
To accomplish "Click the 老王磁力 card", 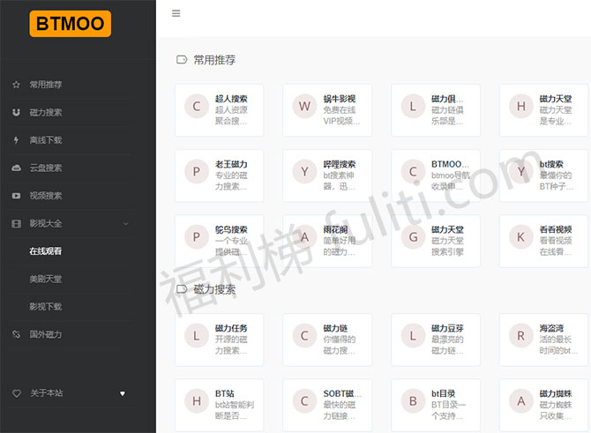I will 219,175.
